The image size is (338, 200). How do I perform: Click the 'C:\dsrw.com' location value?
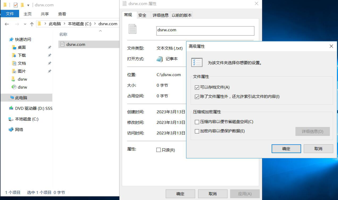[x=169, y=75]
